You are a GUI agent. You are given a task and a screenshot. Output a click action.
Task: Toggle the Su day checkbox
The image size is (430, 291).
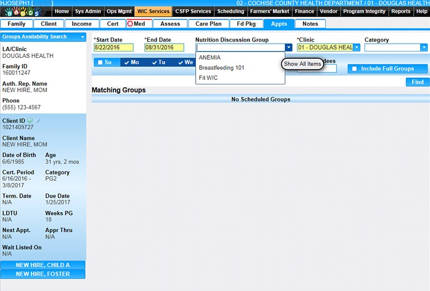point(100,62)
